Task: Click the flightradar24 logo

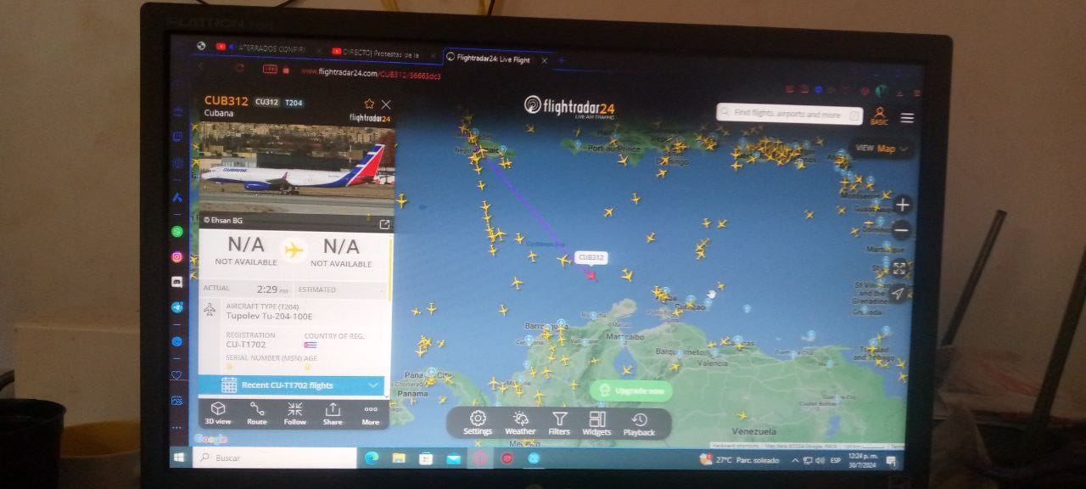Action: (568, 106)
